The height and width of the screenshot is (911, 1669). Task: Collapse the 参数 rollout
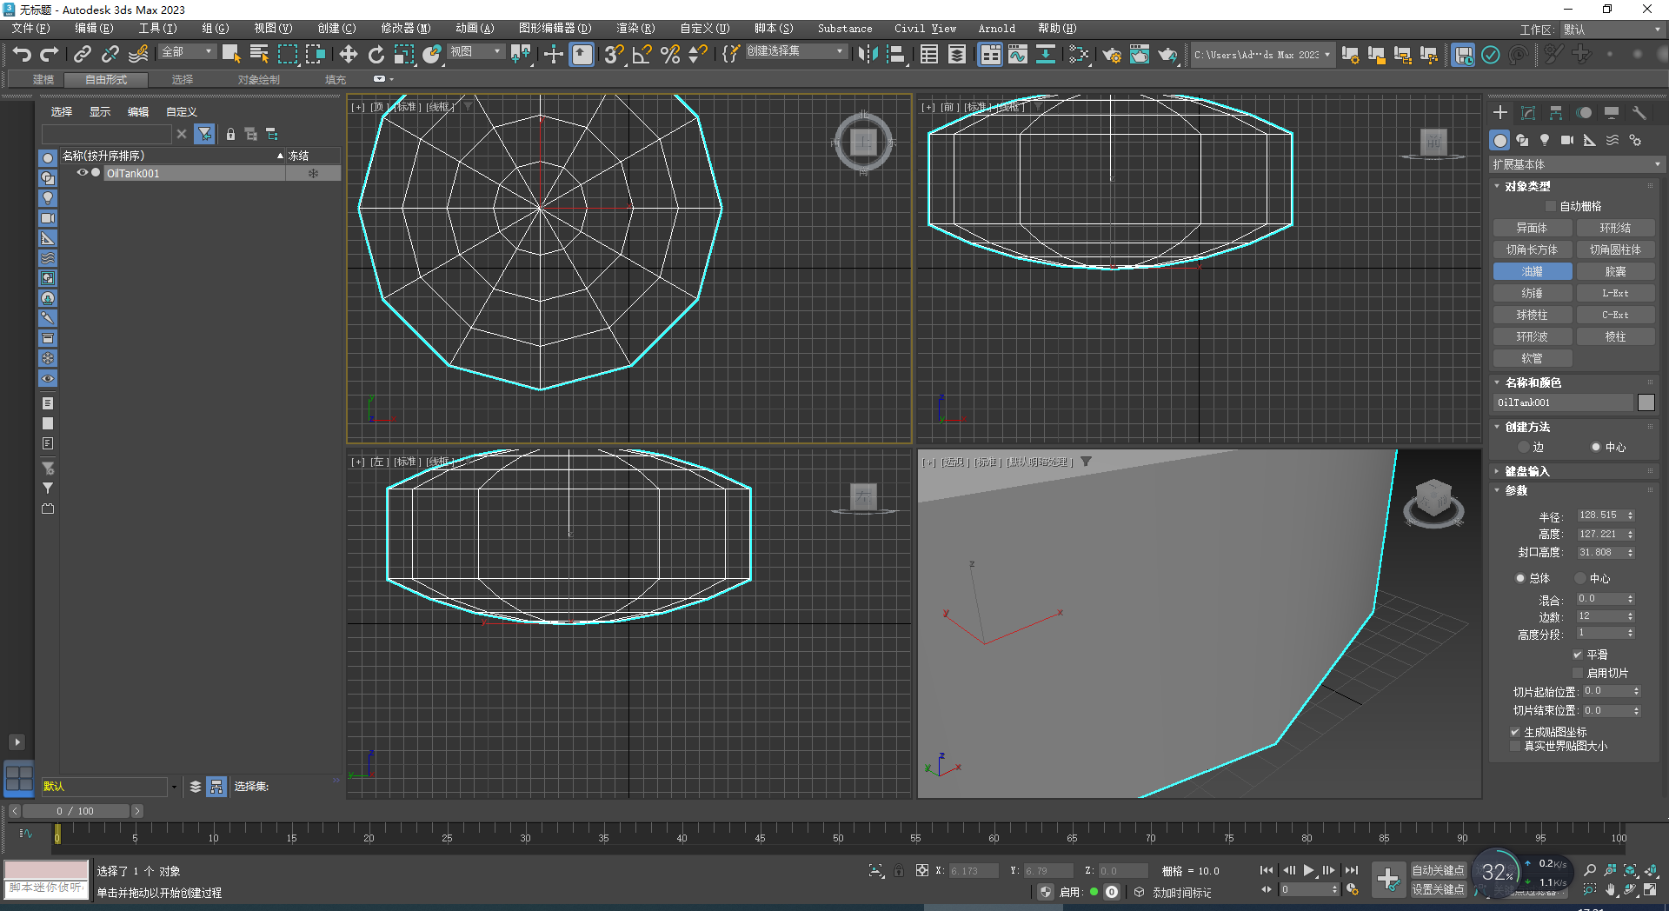[x=1516, y=490]
